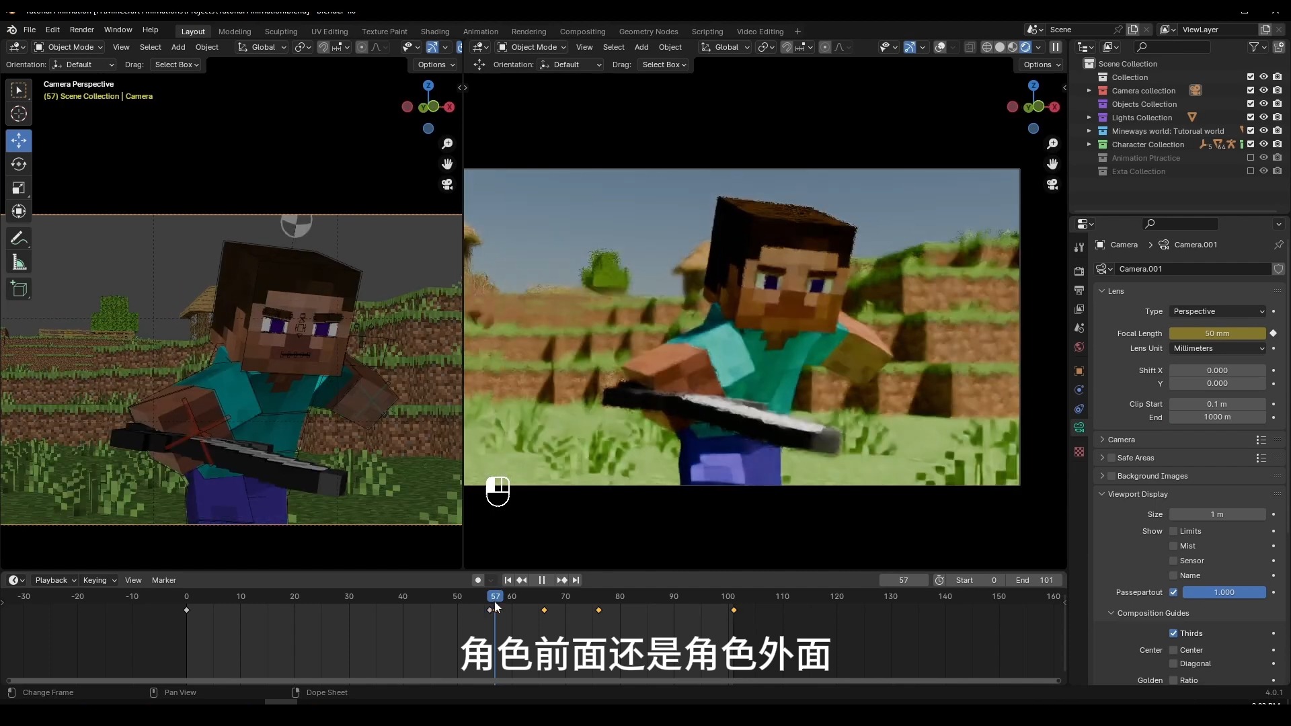The width and height of the screenshot is (1291, 726).
Task: Select the Scale tool
Action: tap(19, 188)
